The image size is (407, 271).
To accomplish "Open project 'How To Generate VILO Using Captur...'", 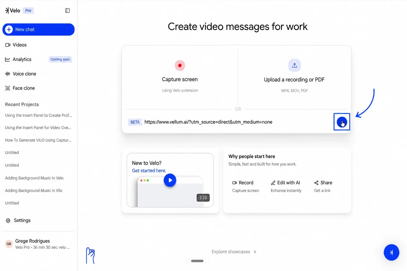I will 38,140.
